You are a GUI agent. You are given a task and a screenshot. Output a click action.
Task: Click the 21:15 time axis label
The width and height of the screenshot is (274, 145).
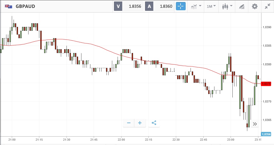[x=39, y=140]
